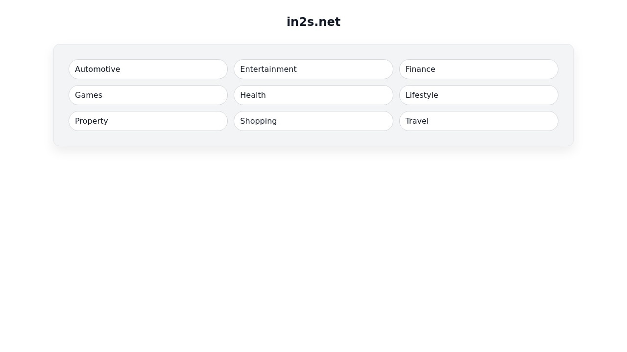The width and height of the screenshot is (627, 352).
Task: Select the Games category
Action: 148,95
